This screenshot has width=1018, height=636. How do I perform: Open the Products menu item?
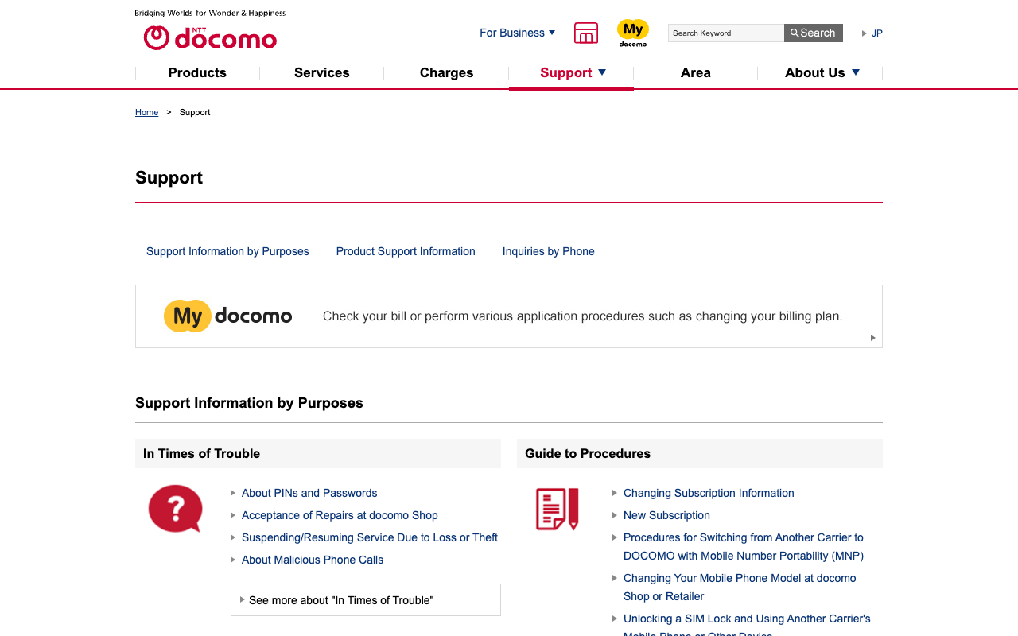pyautogui.click(x=197, y=72)
